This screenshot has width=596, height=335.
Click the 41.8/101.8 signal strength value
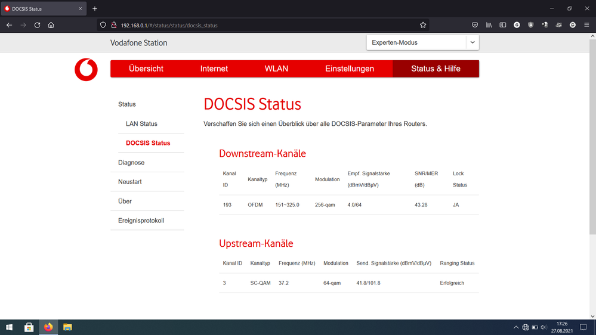click(x=368, y=283)
